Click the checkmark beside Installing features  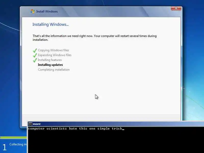coord(35,60)
